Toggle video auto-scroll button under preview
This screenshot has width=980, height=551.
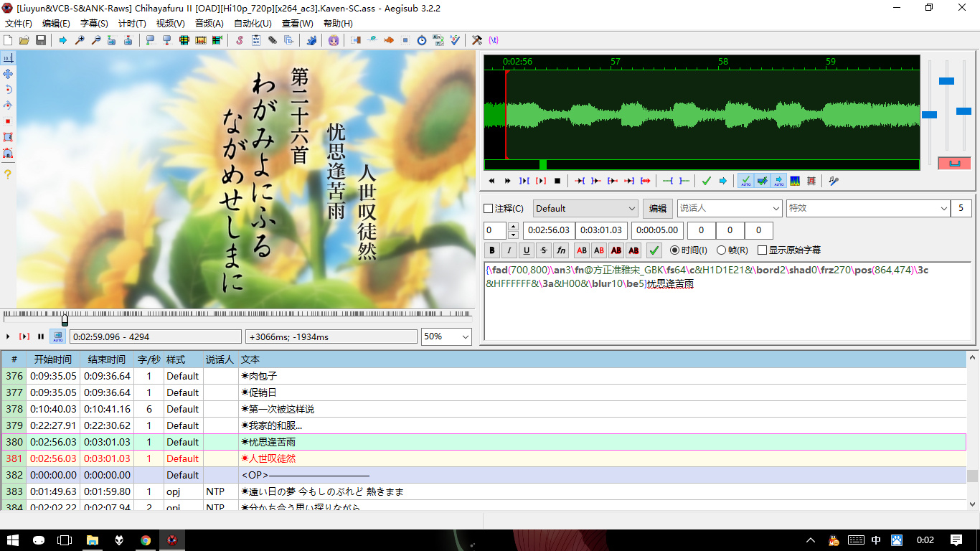click(x=57, y=336)
